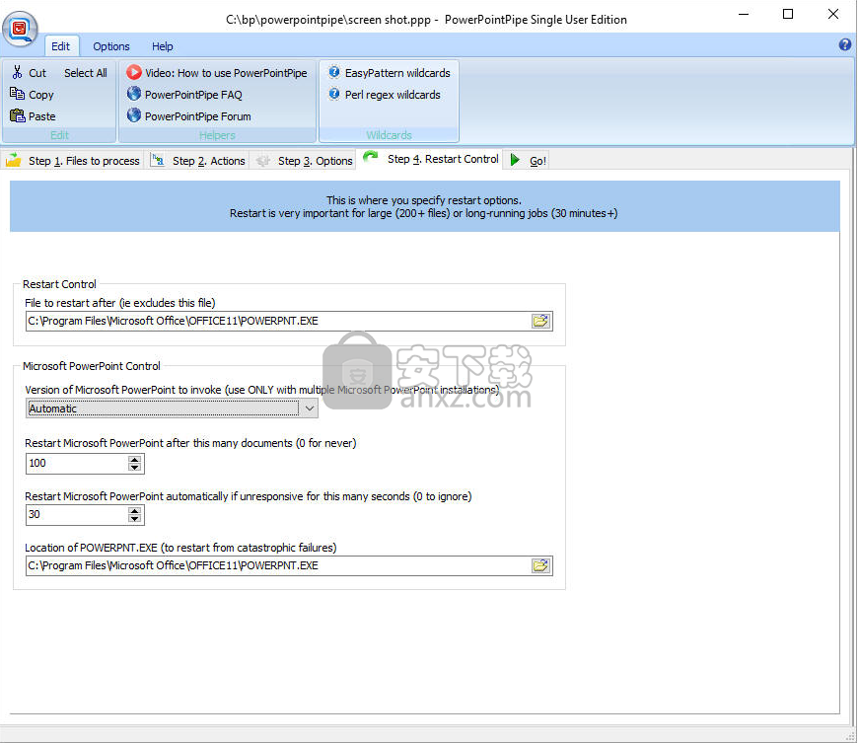The image size is (859, 743).
Task: Click the globe icon beside PowerPointPipe FAQ
Action: pyautogui.click(x=134, y=94)
